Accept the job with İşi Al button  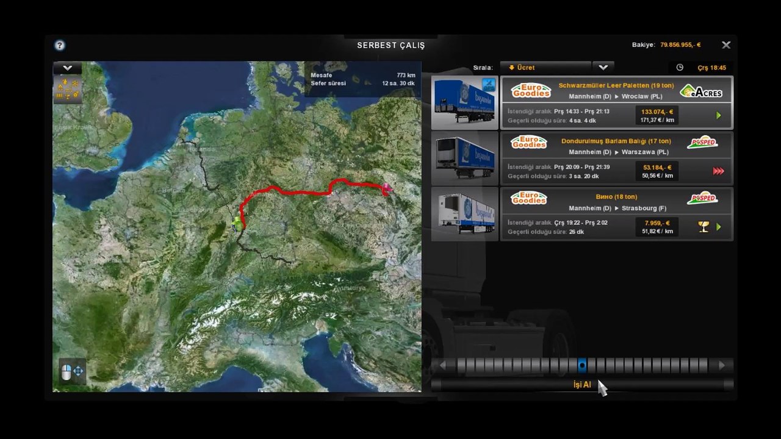coord(582,385)
